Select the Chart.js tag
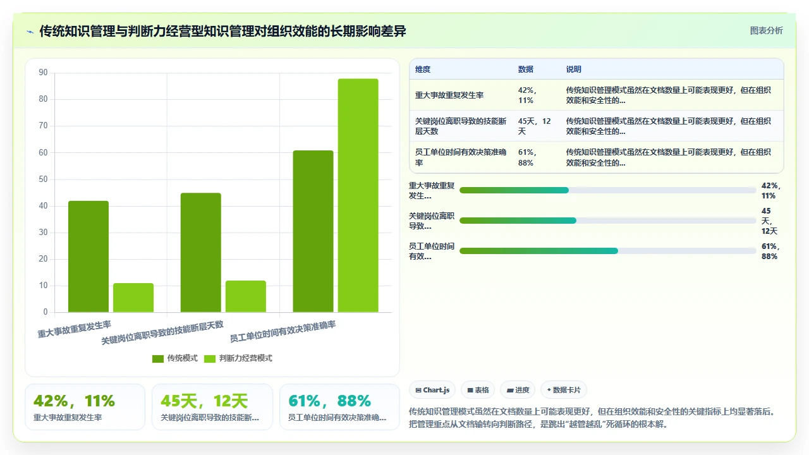This screenshot has width=809, height=455. [432, 390]
